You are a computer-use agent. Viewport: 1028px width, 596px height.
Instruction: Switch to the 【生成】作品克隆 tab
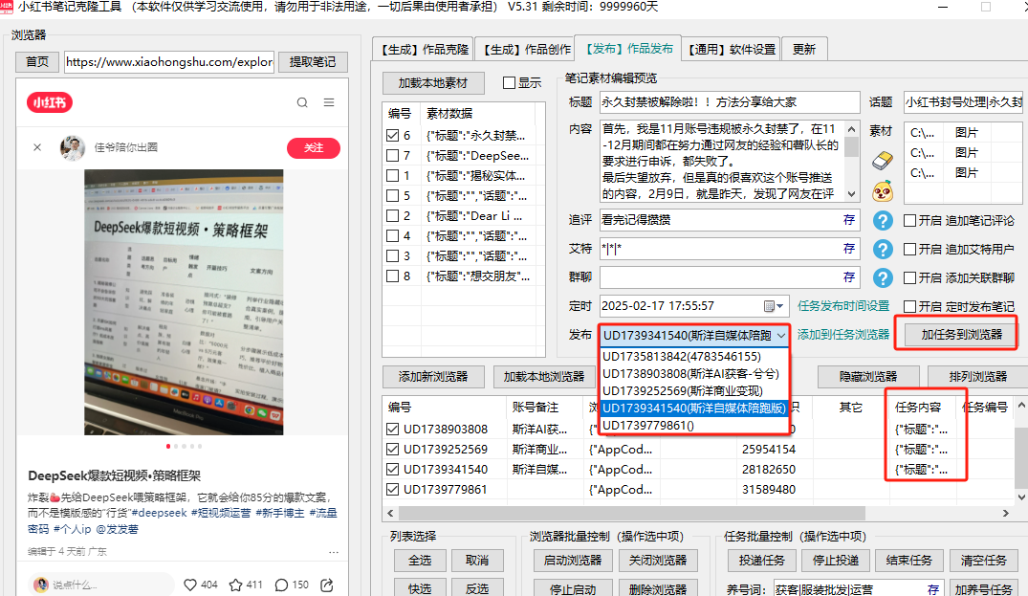tap(423, 49)
